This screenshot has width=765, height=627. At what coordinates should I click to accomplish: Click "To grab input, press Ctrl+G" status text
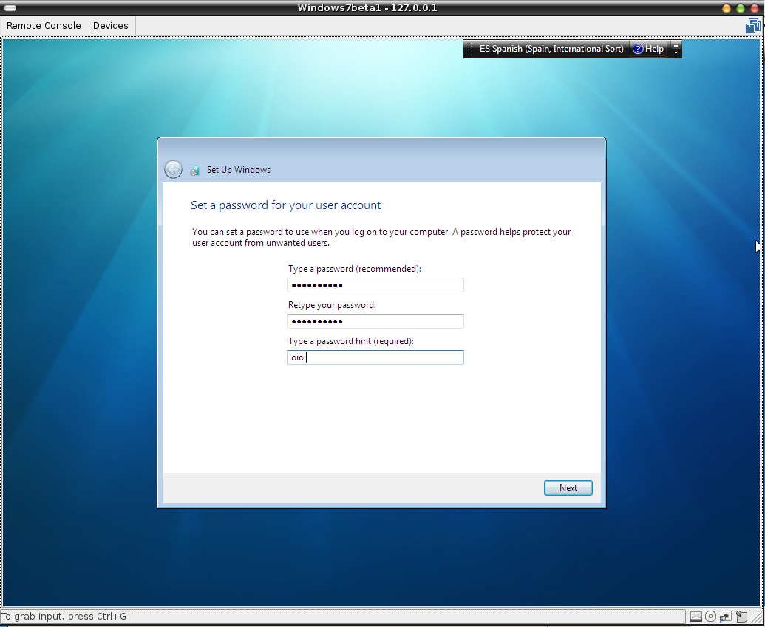click(64, 616)
